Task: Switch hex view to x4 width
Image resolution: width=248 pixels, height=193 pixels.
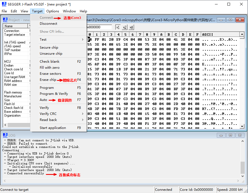Action: tap(131, 27)
